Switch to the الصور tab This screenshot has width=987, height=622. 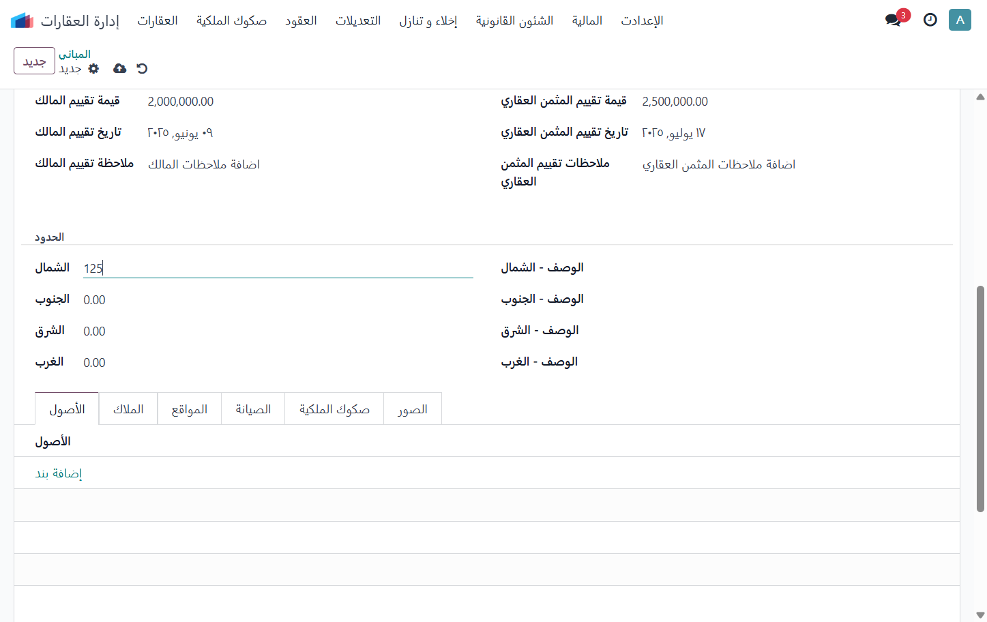pos(413,409)
